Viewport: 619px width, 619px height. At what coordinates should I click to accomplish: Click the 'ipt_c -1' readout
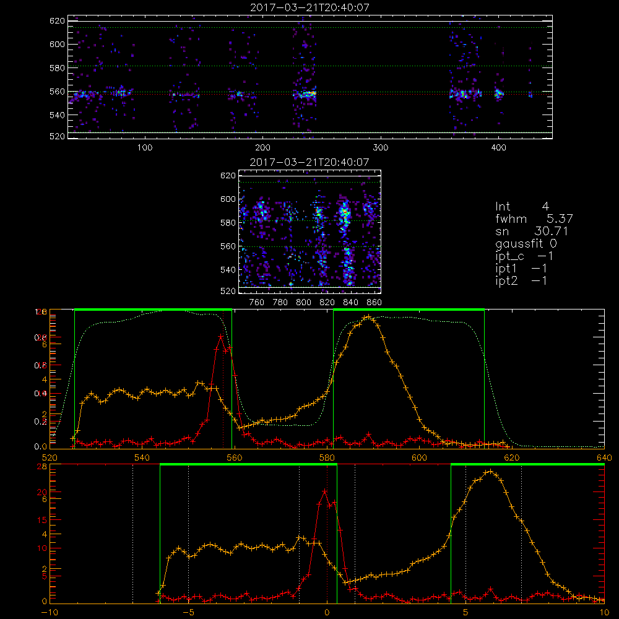coord(524,256)
